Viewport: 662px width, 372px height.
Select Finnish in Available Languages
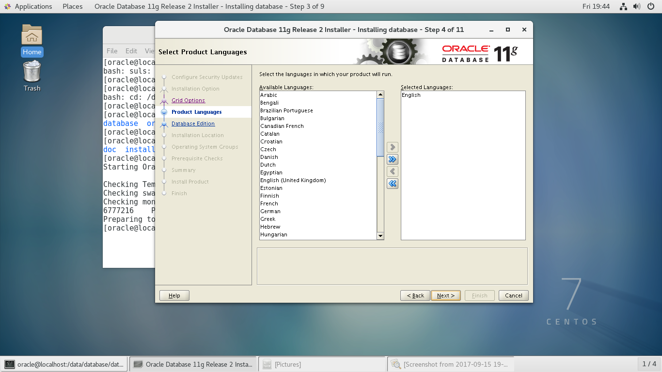[318, 196]
